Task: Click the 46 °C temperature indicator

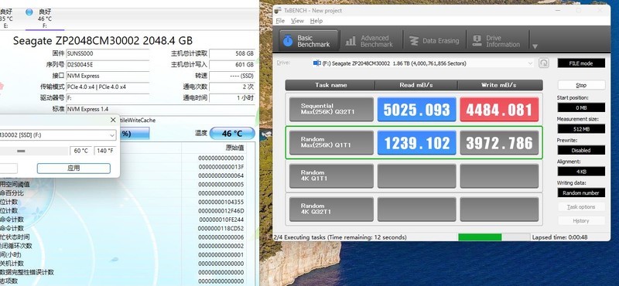Action: tap(232, 133)
